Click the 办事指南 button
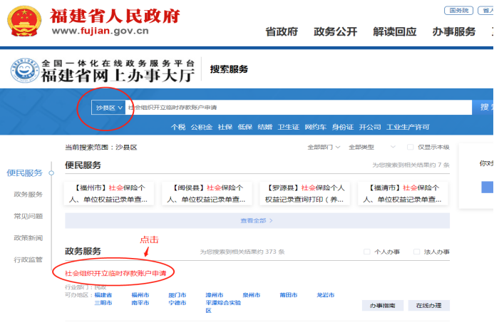The image size is (494, 330). click(x=382, y=305)
